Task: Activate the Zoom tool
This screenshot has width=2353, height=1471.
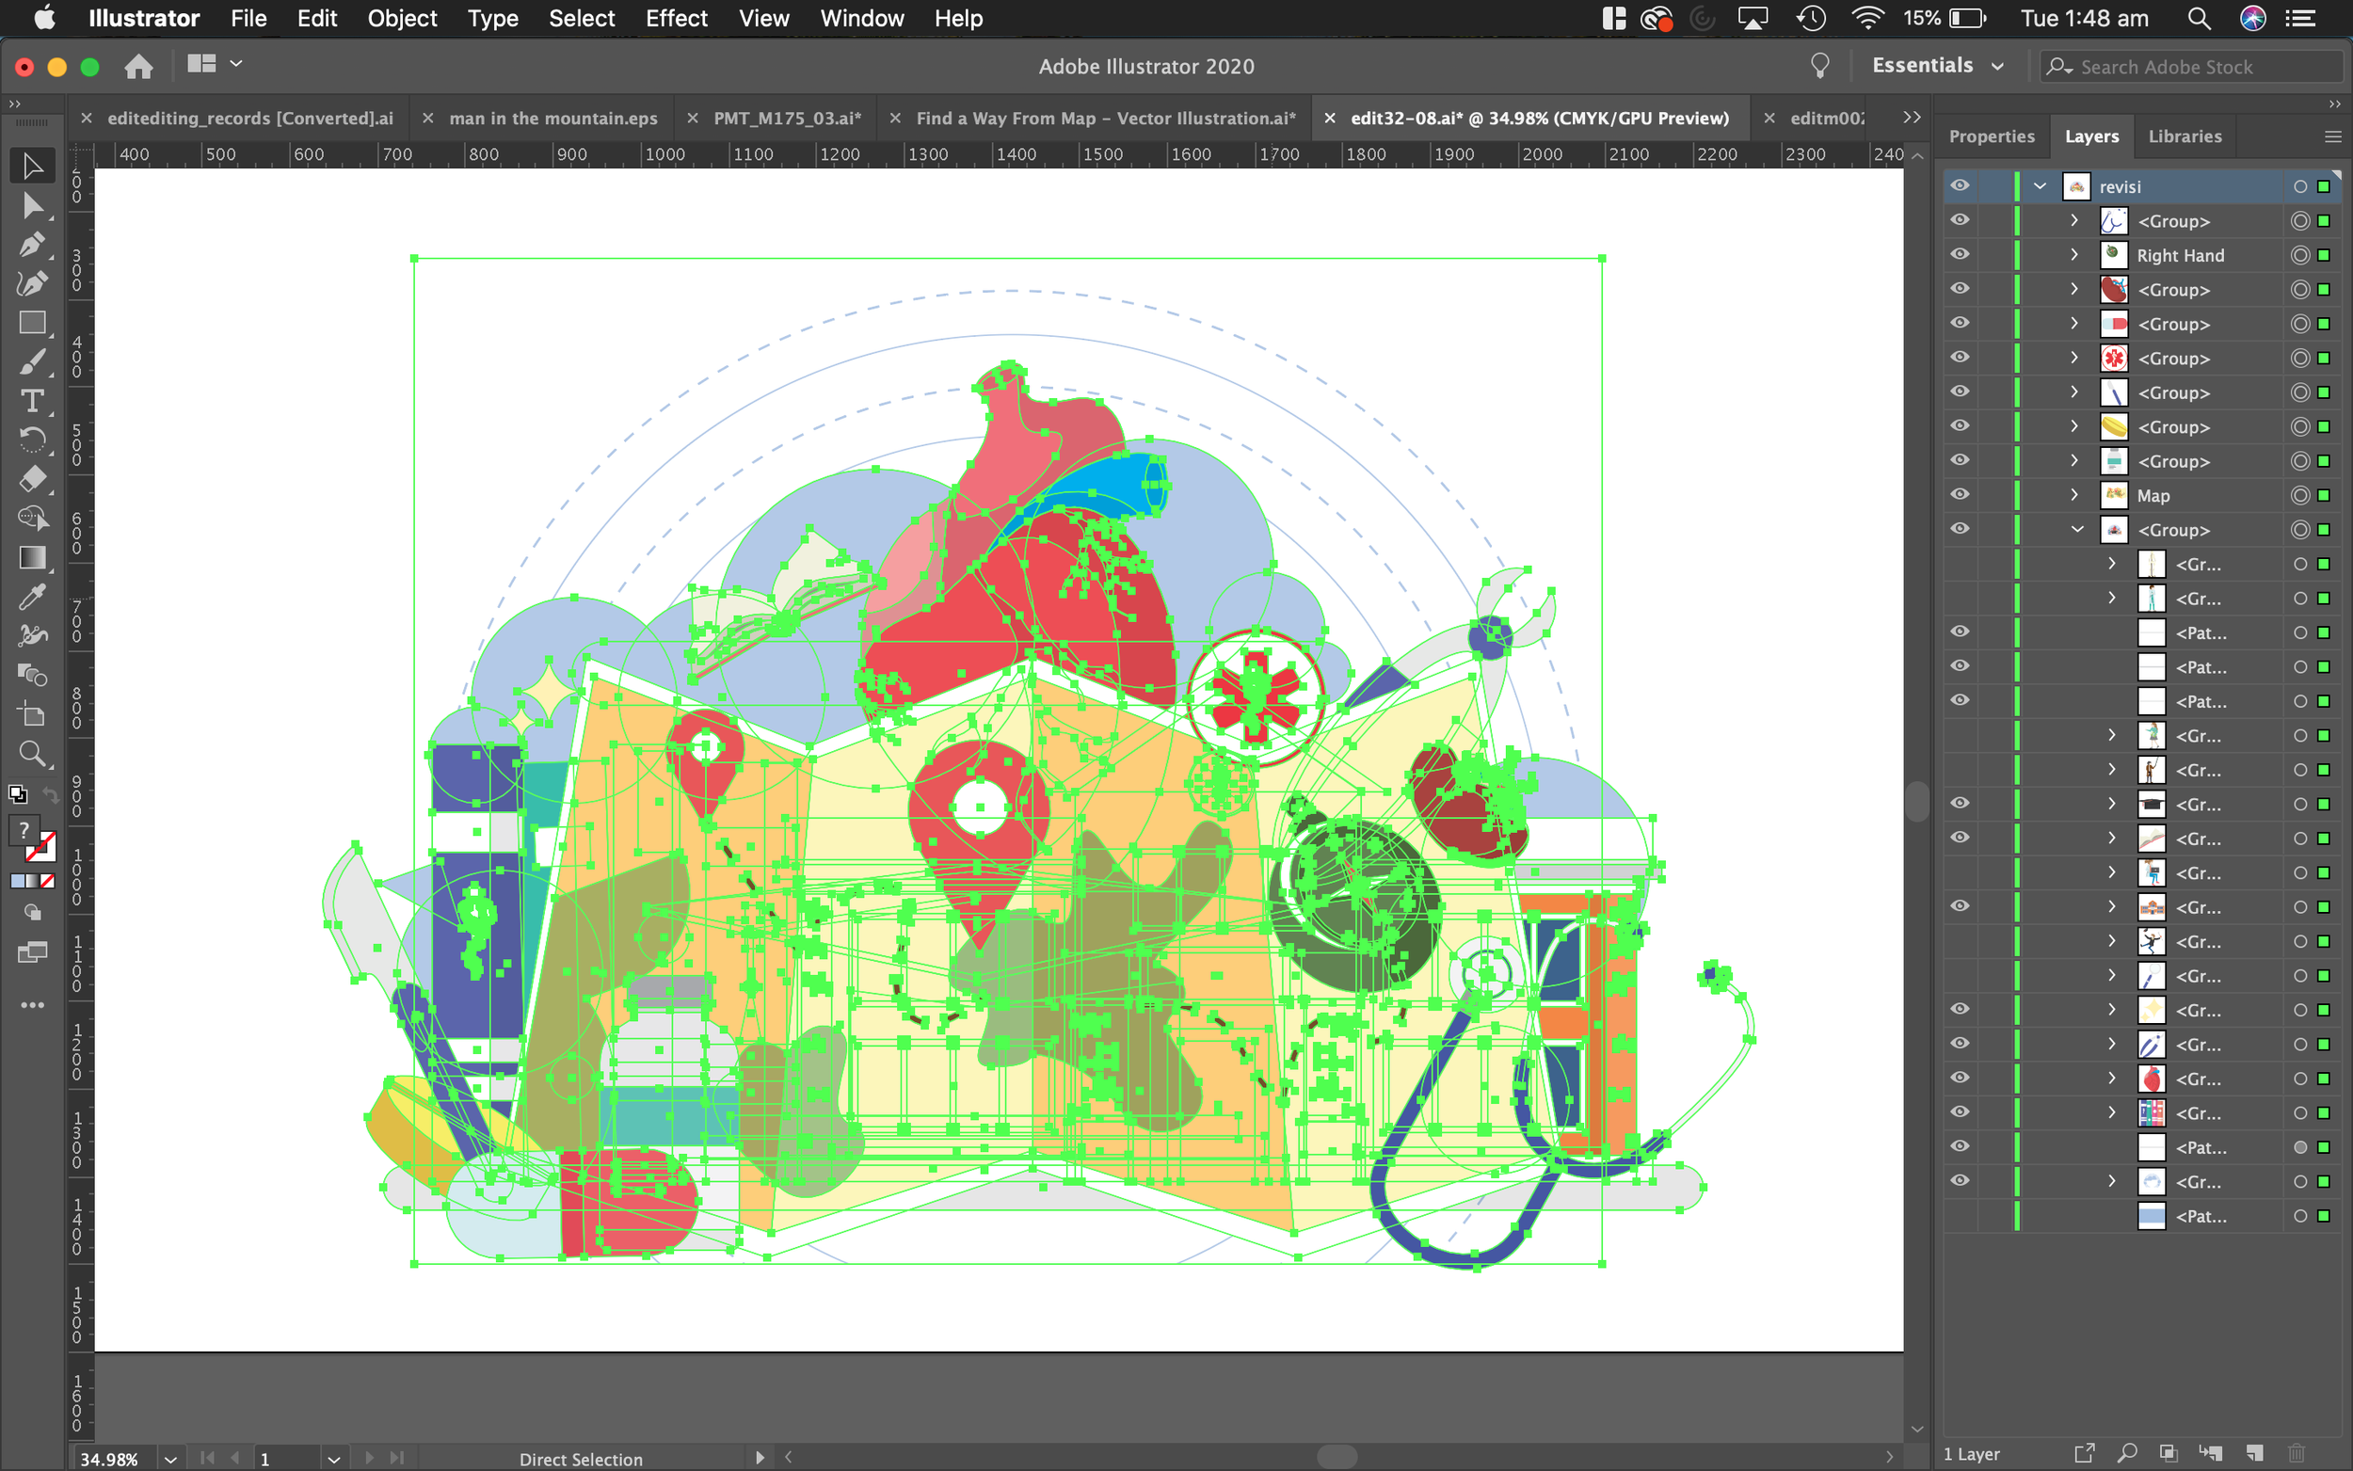Action: coord(32,754)
